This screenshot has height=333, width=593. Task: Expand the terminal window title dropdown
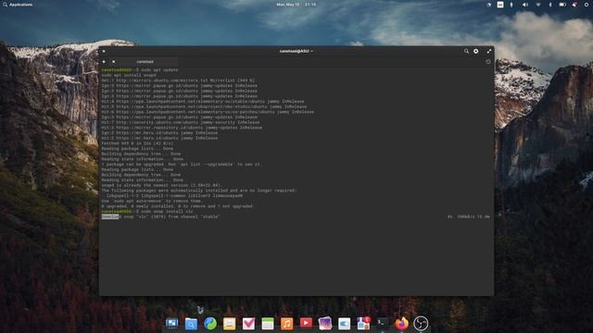coord(296,51)
